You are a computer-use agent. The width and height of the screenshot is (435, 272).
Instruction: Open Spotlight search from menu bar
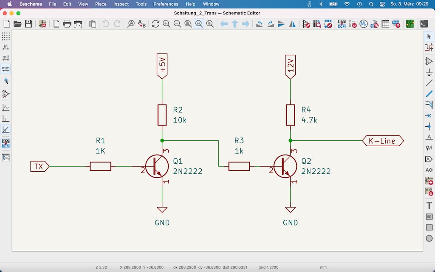[370, 4]
